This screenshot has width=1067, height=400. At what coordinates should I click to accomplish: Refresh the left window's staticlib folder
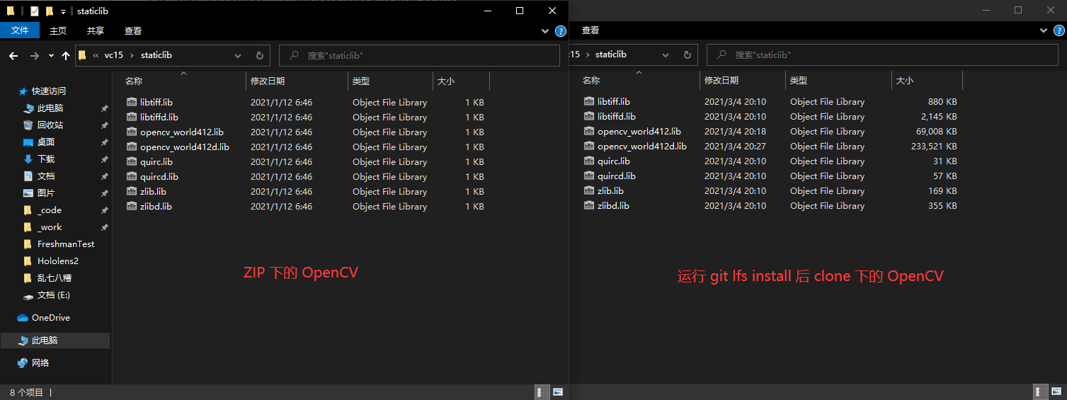click(x=259, y=55)
